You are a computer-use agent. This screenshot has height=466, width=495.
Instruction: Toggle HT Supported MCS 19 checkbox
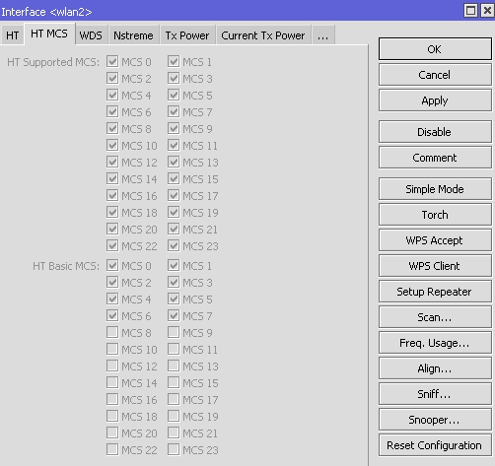click(x=174, y=212)
